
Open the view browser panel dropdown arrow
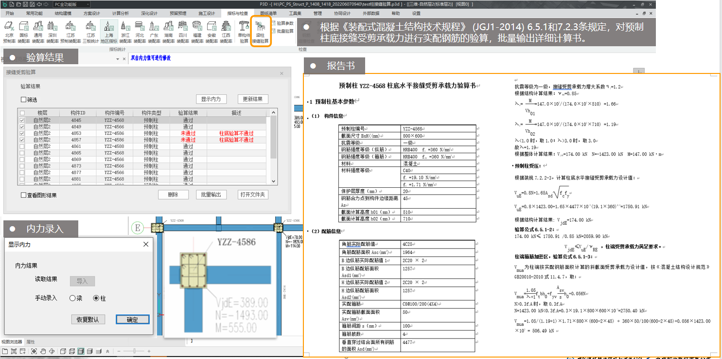click(x=118, y=59)
